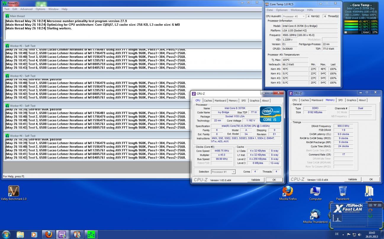This screenshot has height=239, width=384.
Task: Open Prime95 Test menu
Action: tap(7, 9)
